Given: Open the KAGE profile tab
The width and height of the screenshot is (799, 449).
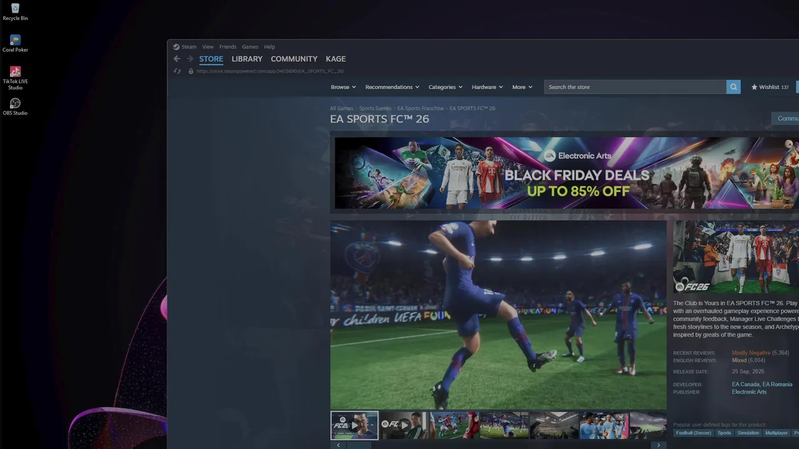Looking at the screenshot, I should tap(336, 59).
